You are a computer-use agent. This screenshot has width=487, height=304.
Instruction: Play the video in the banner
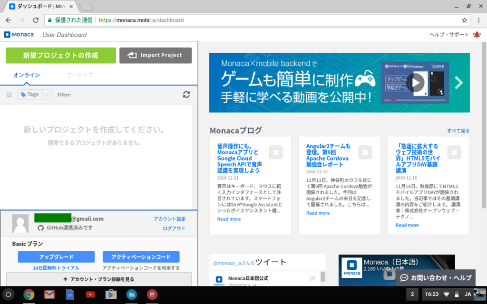(415, 83)
